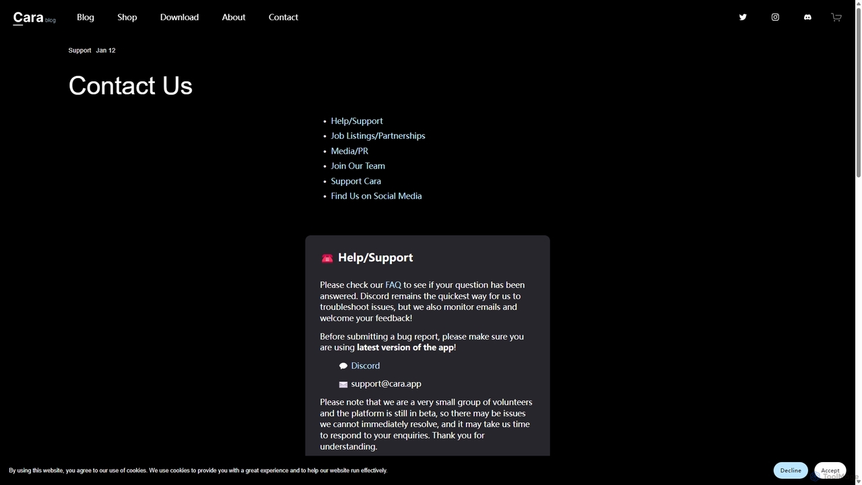Accept the cookie notice
862x485 pixels.
point(830,470)
